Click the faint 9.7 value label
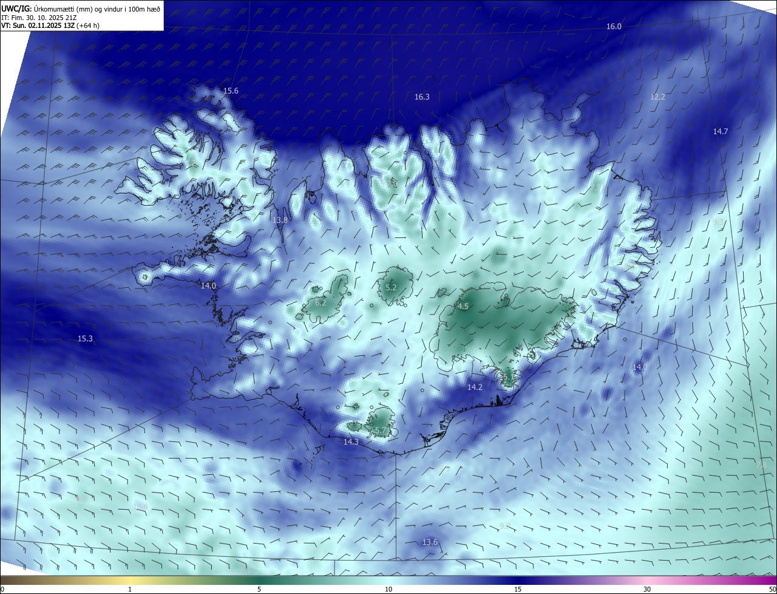 504,526
